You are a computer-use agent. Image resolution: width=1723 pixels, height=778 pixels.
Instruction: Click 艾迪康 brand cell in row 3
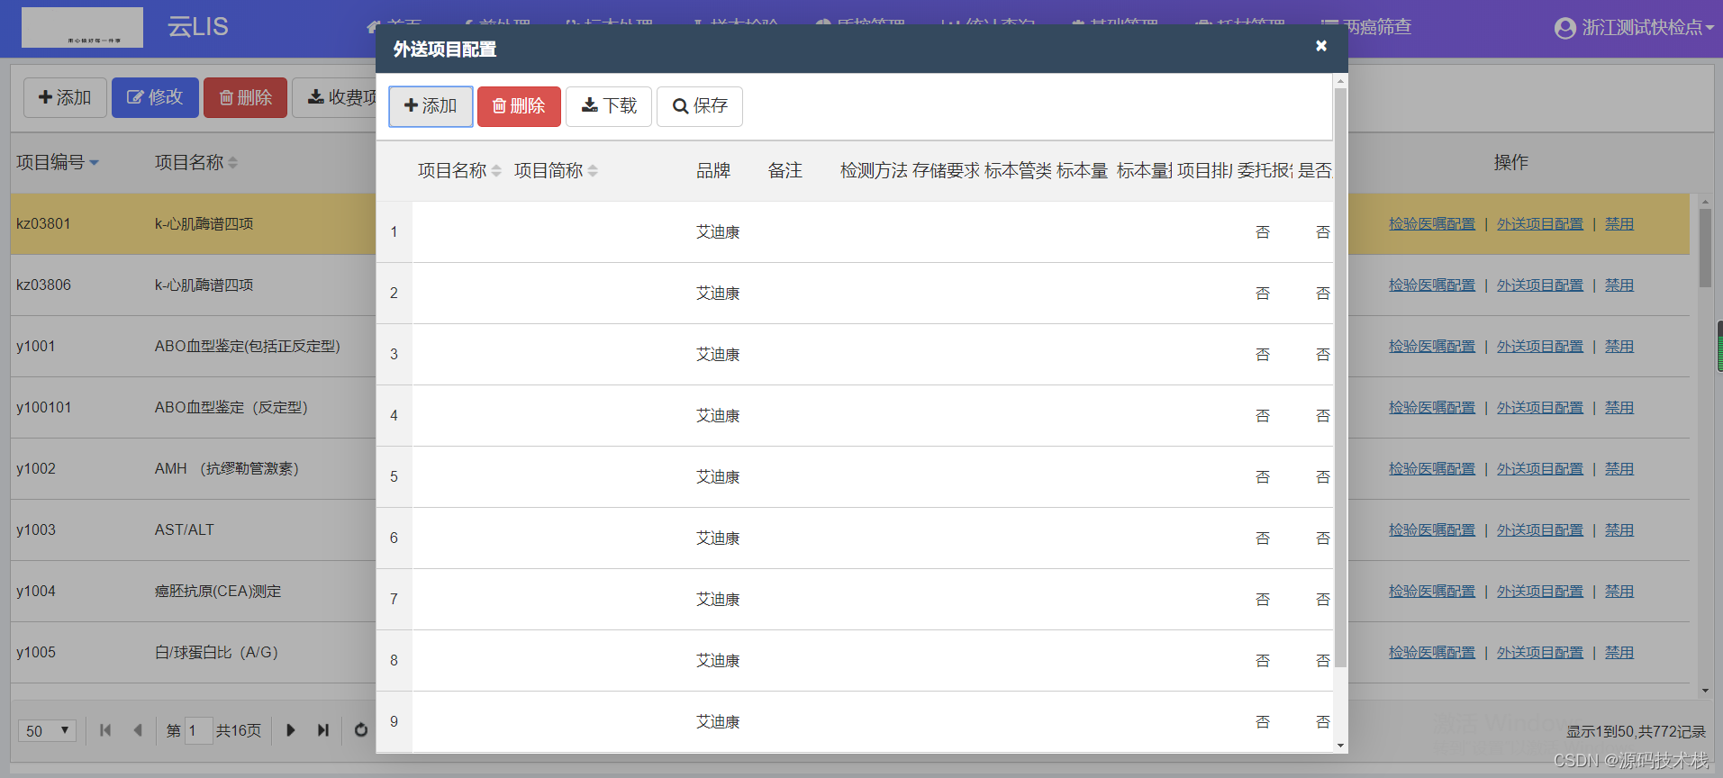(x=718, y=355)
